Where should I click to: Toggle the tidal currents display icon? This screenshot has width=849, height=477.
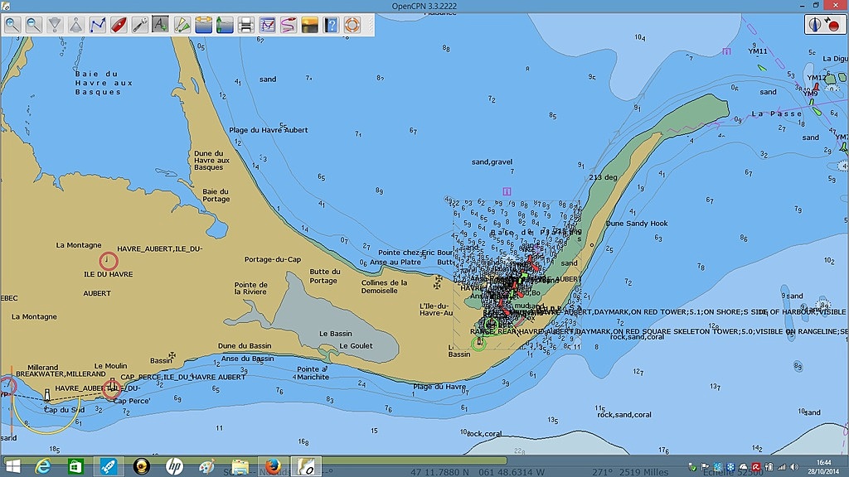[204, 25]
